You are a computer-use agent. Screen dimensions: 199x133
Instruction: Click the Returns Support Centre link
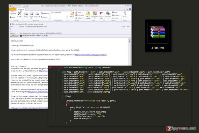tap(38, 92)
